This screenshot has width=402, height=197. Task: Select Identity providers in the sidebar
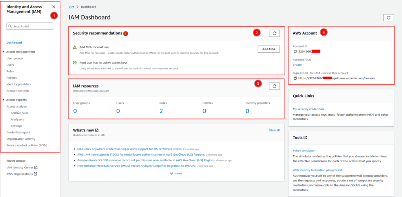click(x=18, y=84)
